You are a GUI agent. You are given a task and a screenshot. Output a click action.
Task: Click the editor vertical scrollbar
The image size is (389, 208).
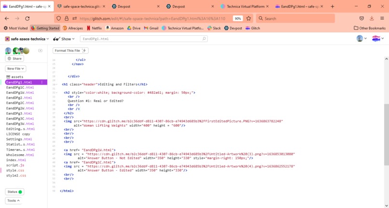[x=386, y=134]
